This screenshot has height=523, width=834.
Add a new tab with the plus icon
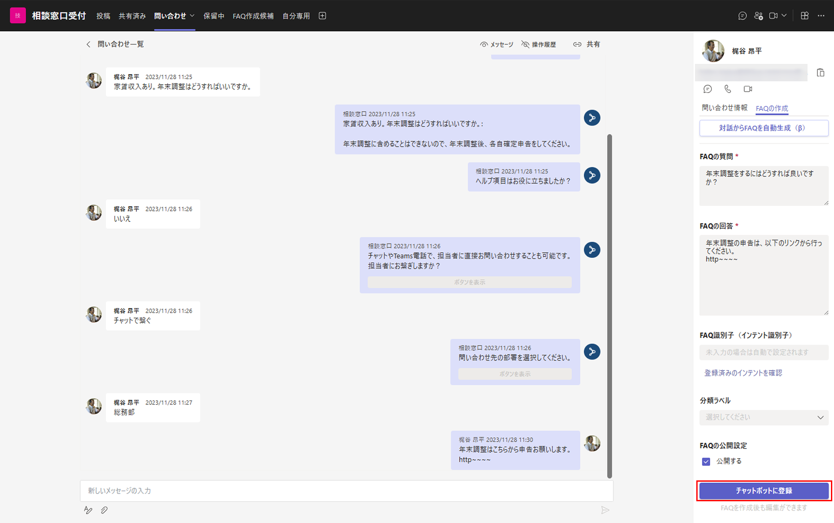click(322, 16)
